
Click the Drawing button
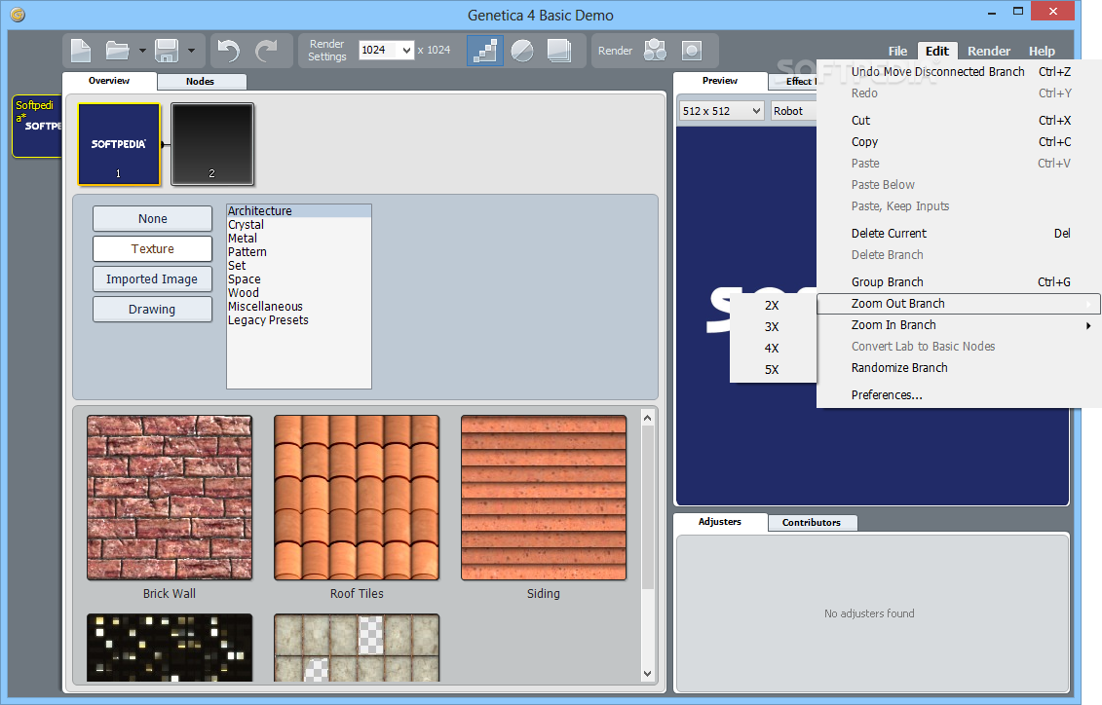coord(153,309)
